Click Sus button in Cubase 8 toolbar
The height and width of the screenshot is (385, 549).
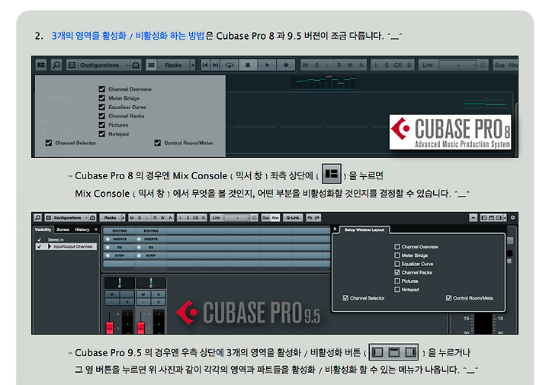[499, 65]
